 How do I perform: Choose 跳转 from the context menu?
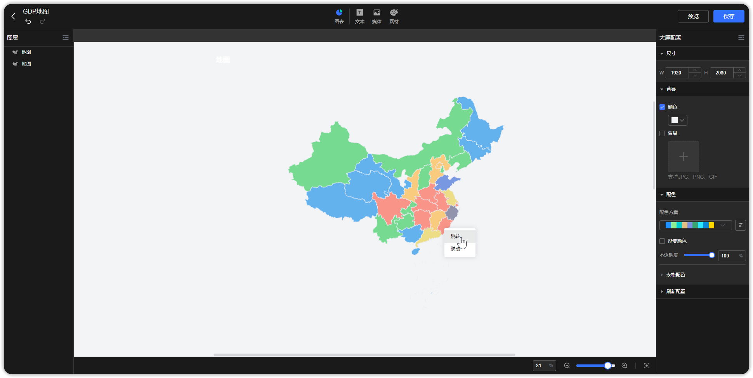click(x=455, y=236)
